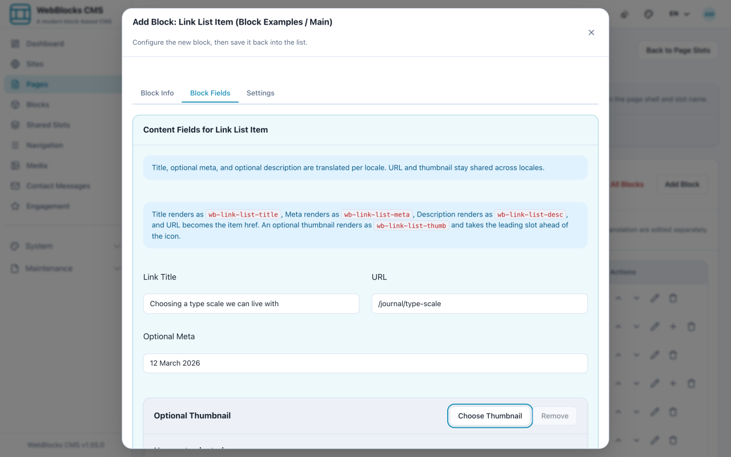Click the Remove thumbnail button

coord(555,416)
